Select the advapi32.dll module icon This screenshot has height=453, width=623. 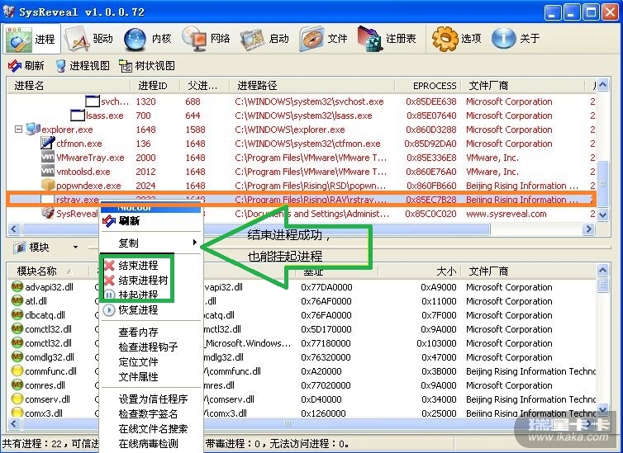(17, 286)
